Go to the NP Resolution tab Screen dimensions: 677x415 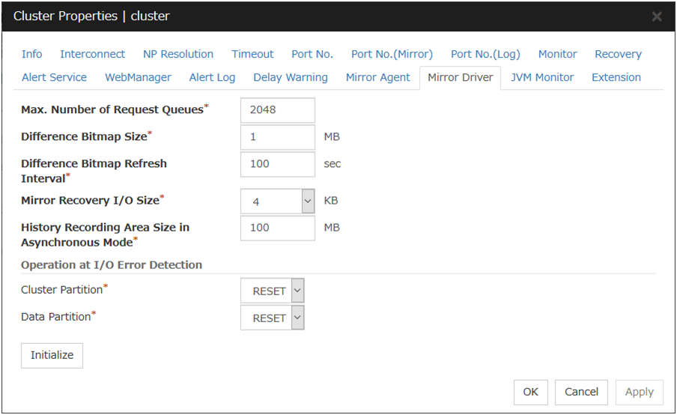[x=178, y=54]
